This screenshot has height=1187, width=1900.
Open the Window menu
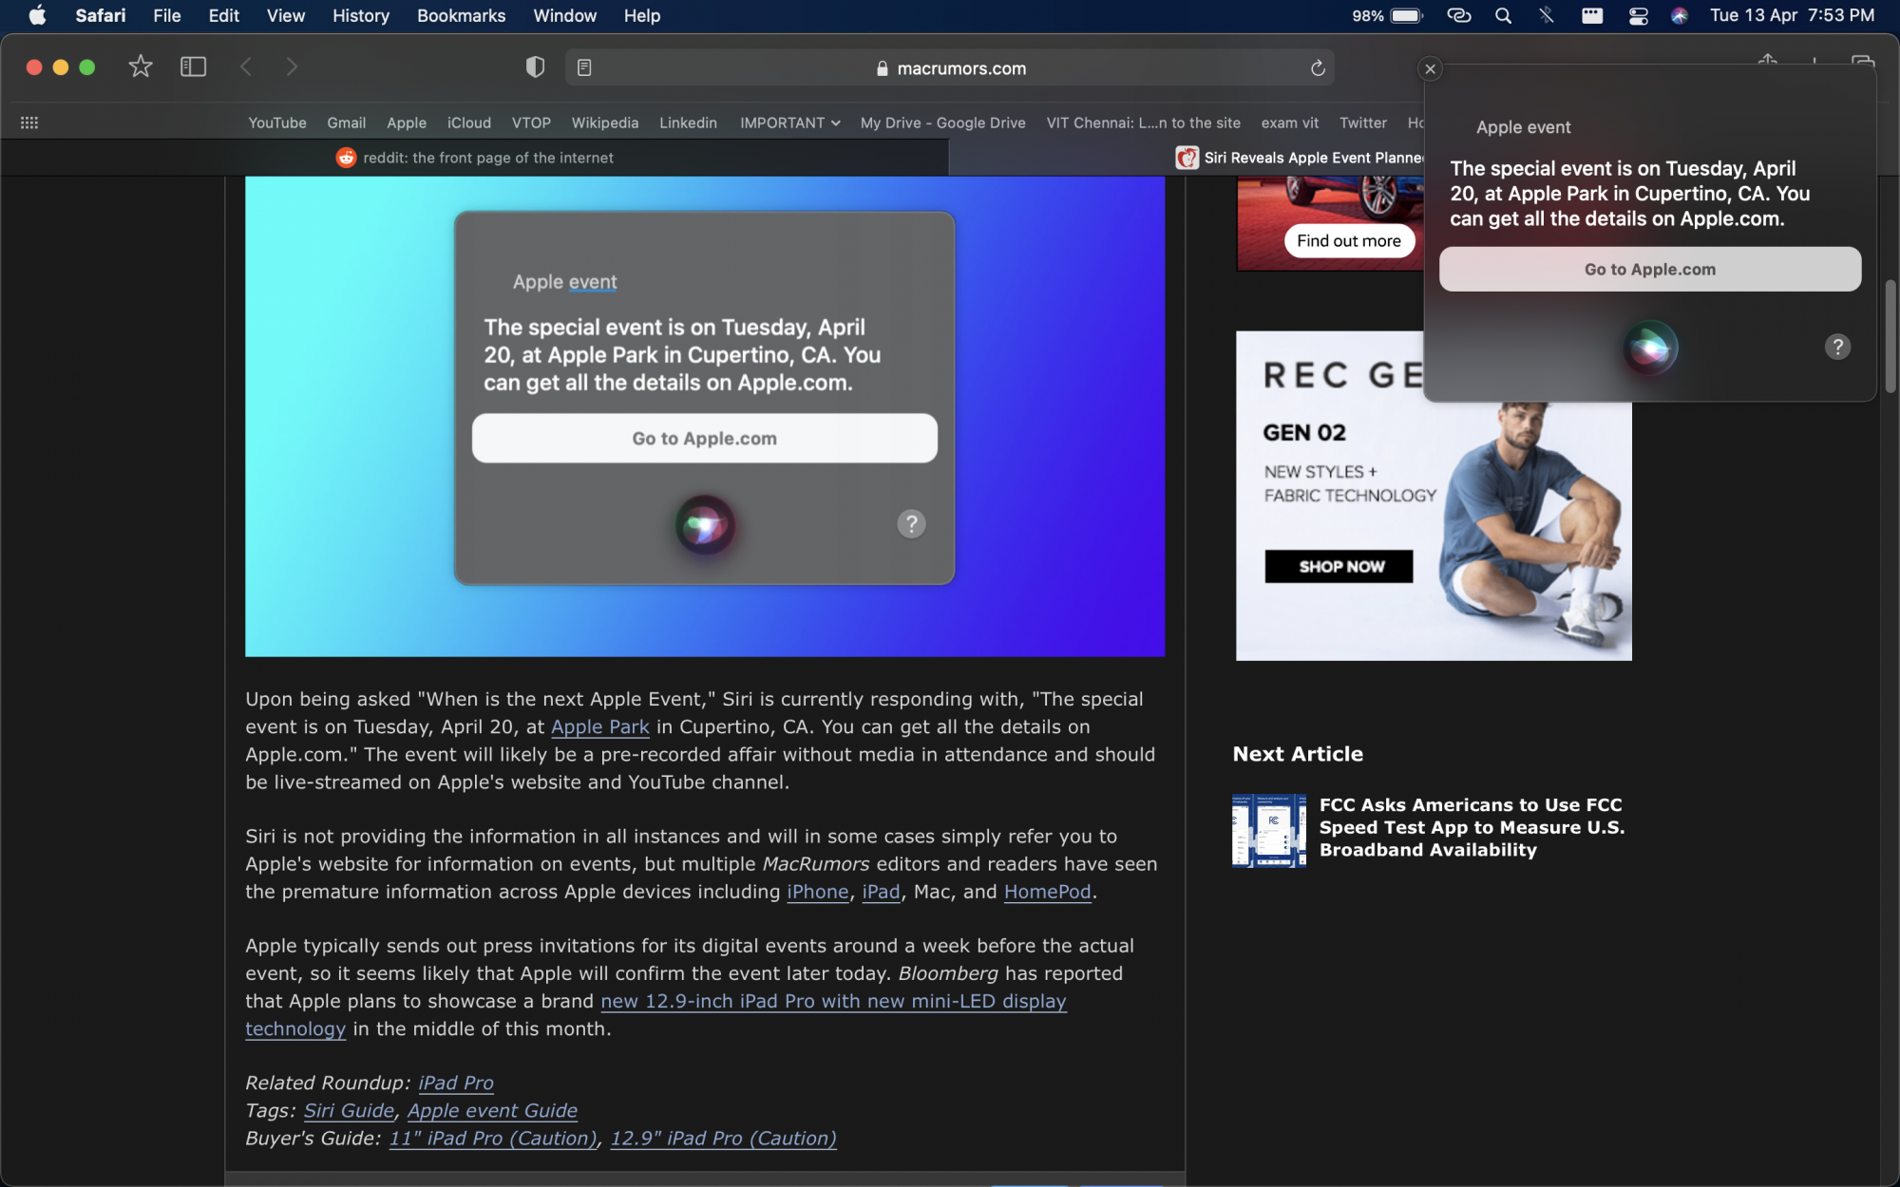[565, 15]
